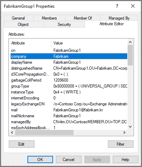Click the value 0x0 = ( )

click(60, 74)
